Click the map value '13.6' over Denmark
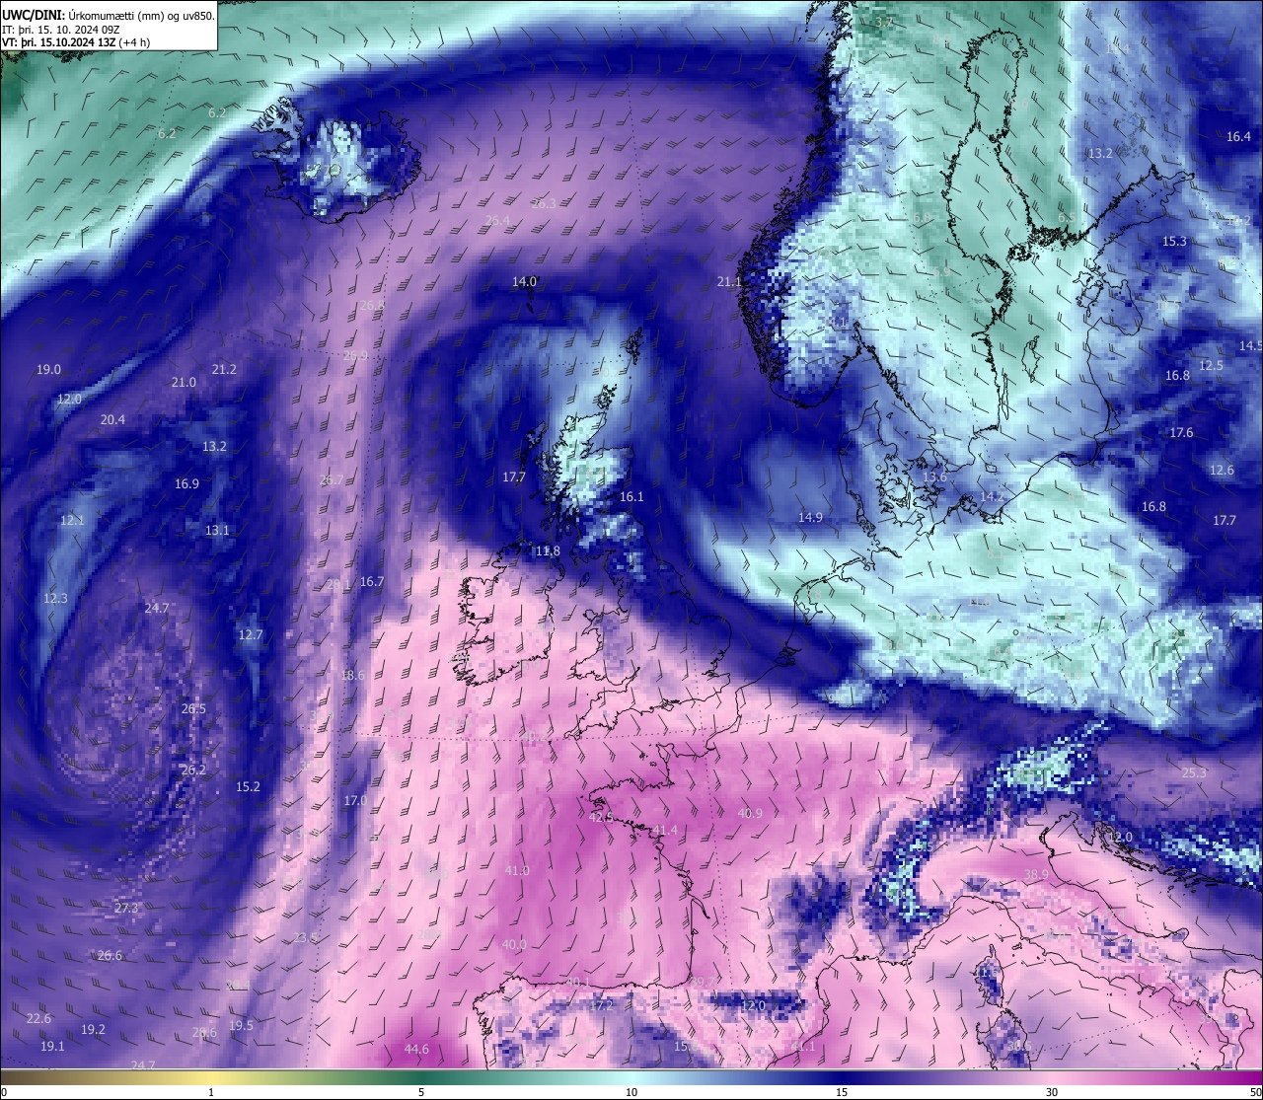The image size is (1263, 1100). coord(934,477)
